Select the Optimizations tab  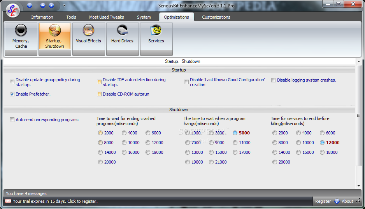click(x=176, y=17)
